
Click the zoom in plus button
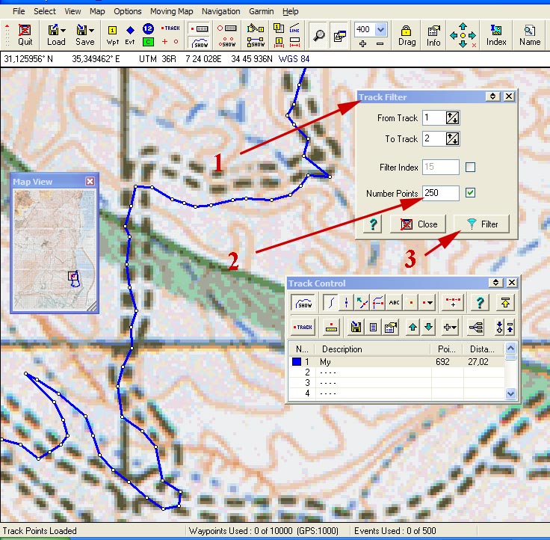(x=363, y=44)
